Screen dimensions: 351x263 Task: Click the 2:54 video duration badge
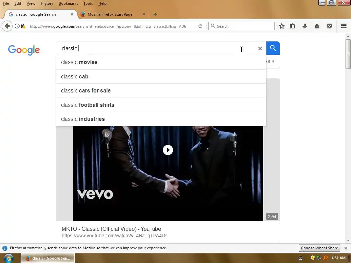pyautogui.click(x=272, y=216)
